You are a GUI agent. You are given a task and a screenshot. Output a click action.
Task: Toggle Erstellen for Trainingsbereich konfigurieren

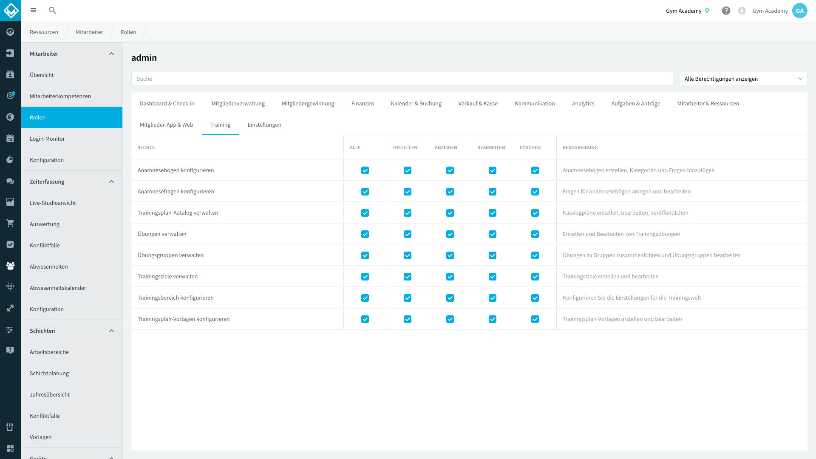pyautogui.click(x=408, y=298)
